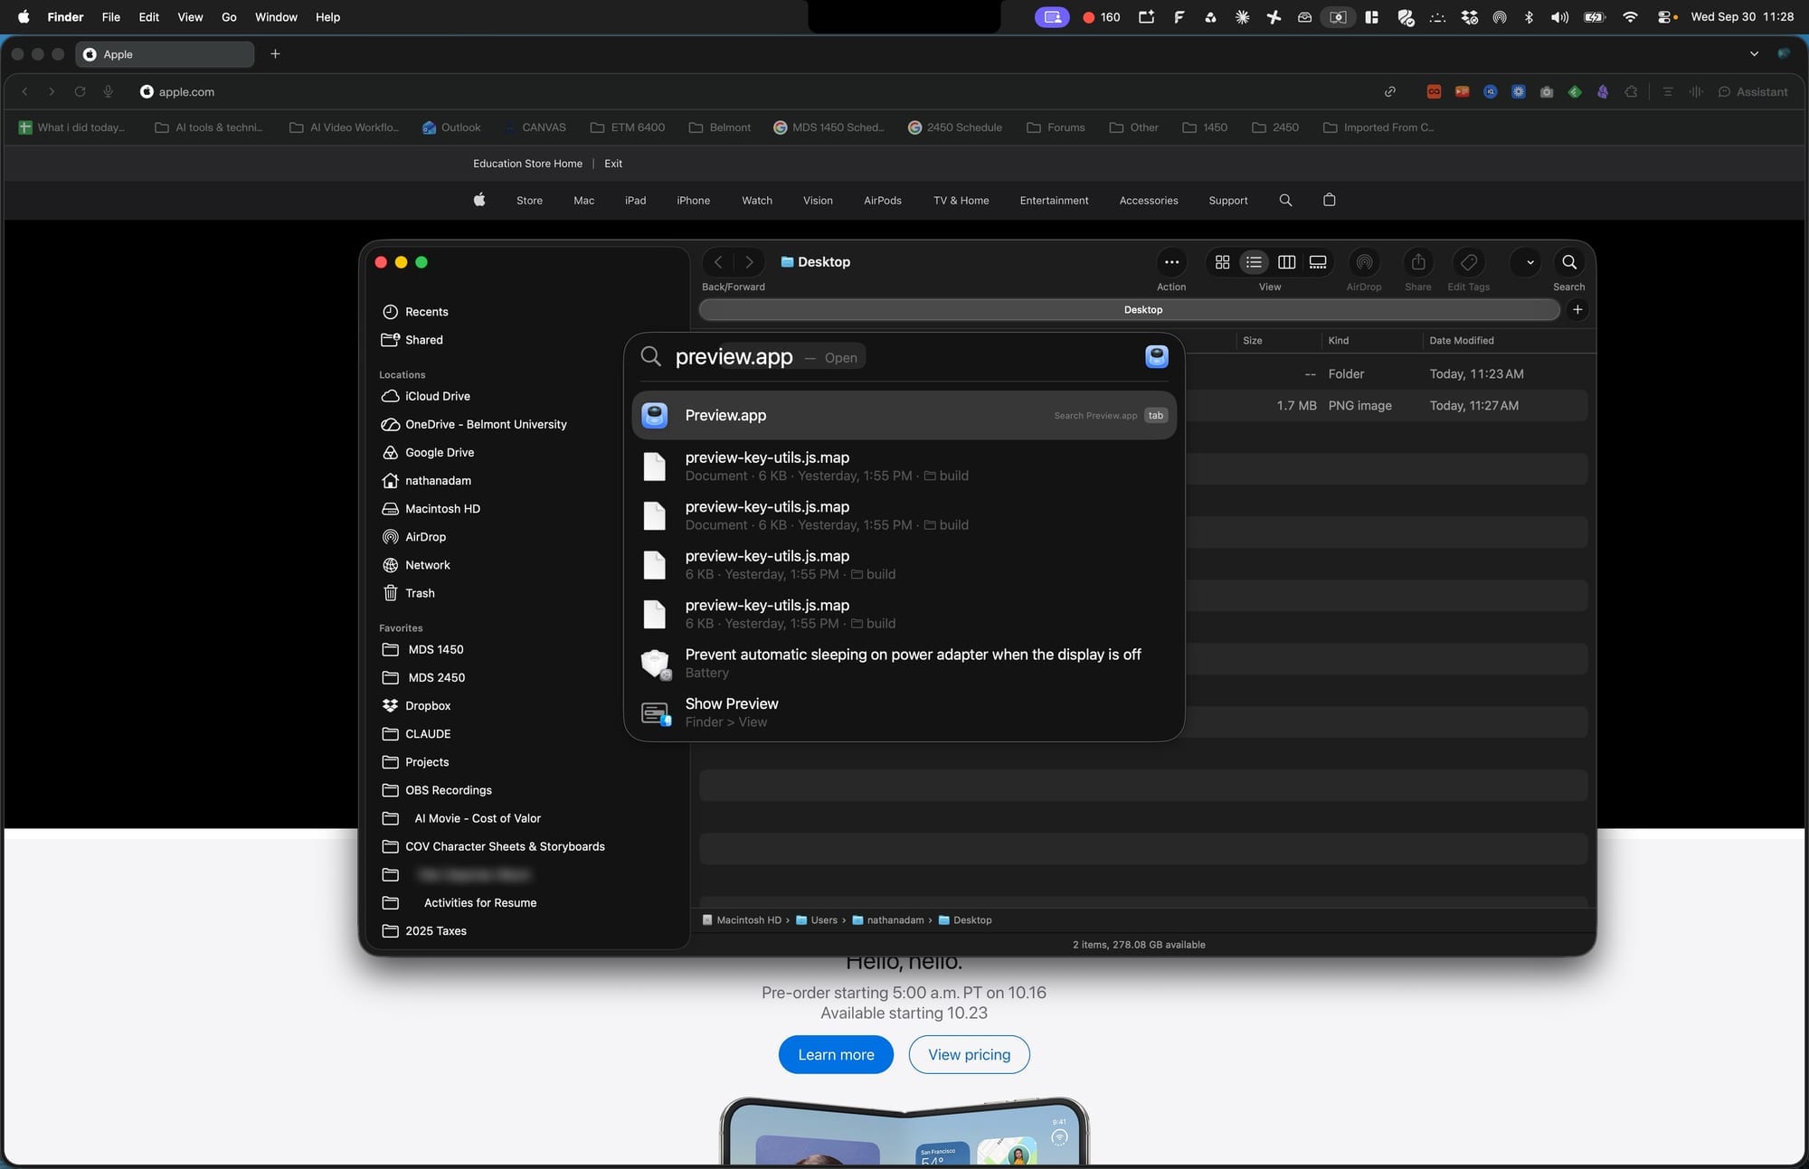Select the Prevent automatic sleeping setting result
The height and width of the screenshot is (1169, 1809).
coord(904,663)
